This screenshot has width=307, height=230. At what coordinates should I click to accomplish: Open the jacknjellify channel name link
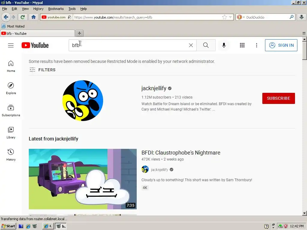click(x=154, y=88)
